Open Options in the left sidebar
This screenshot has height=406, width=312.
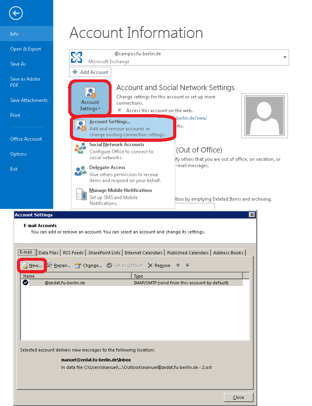click(19, 154)
